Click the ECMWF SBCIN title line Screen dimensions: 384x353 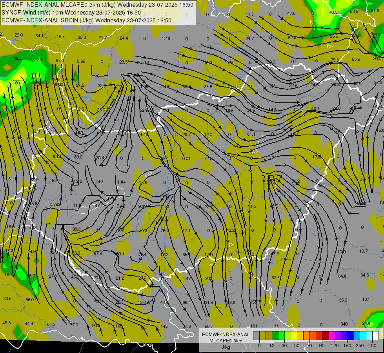tap(86, 20)
